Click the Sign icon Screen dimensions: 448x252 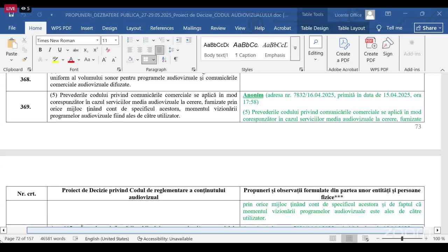387,47
